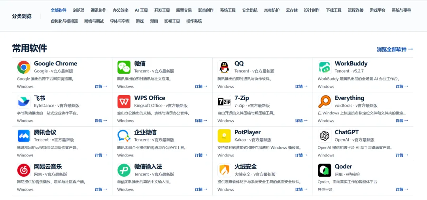Open the 操作系统 category

[x=194, y=21]
